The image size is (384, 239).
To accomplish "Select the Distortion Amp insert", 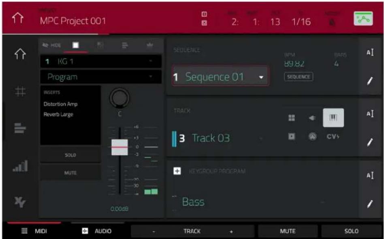I will pos(60,104).
